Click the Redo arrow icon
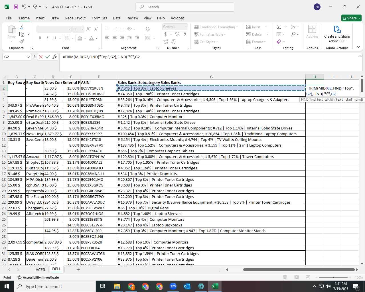 (35, 7)
